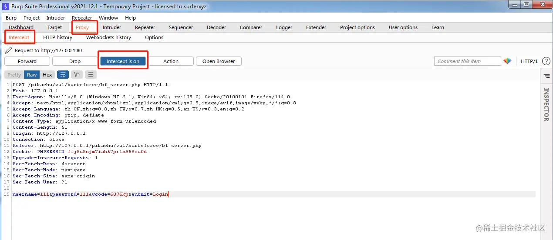Click the Content-Length: 51 line
553x240 pixels.
point(40,127)
